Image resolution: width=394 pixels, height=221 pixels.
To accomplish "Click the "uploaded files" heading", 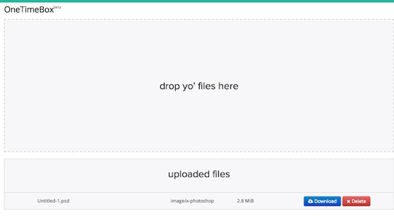I will coord(199,174).
